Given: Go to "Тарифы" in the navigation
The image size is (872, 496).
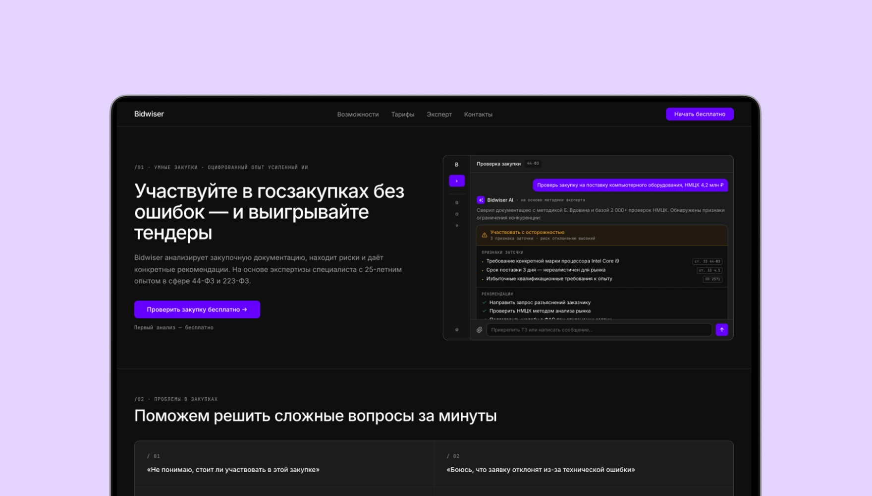Looking at the screenshot, I should 402,114.
